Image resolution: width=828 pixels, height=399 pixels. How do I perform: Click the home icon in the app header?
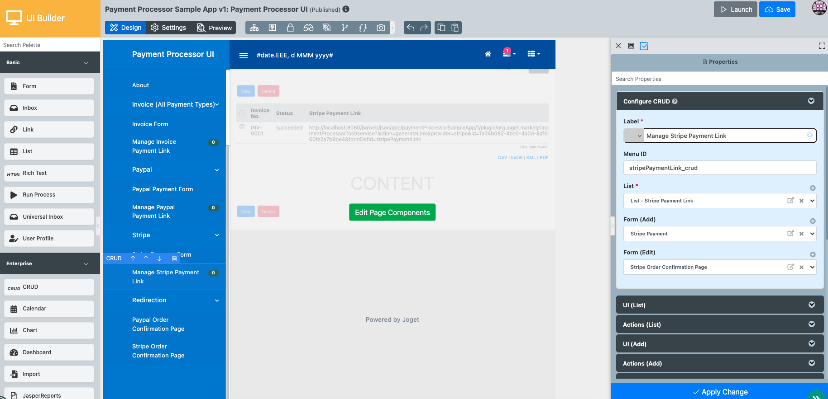[488, 54]
